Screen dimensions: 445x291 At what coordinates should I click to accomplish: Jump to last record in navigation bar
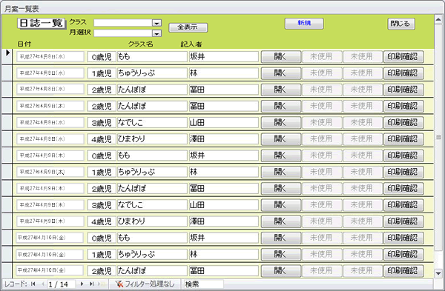pos(91,284)
